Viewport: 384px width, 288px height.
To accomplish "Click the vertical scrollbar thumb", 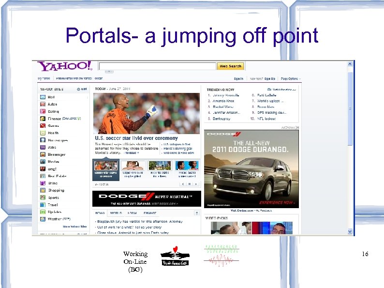I will (350, 108).
